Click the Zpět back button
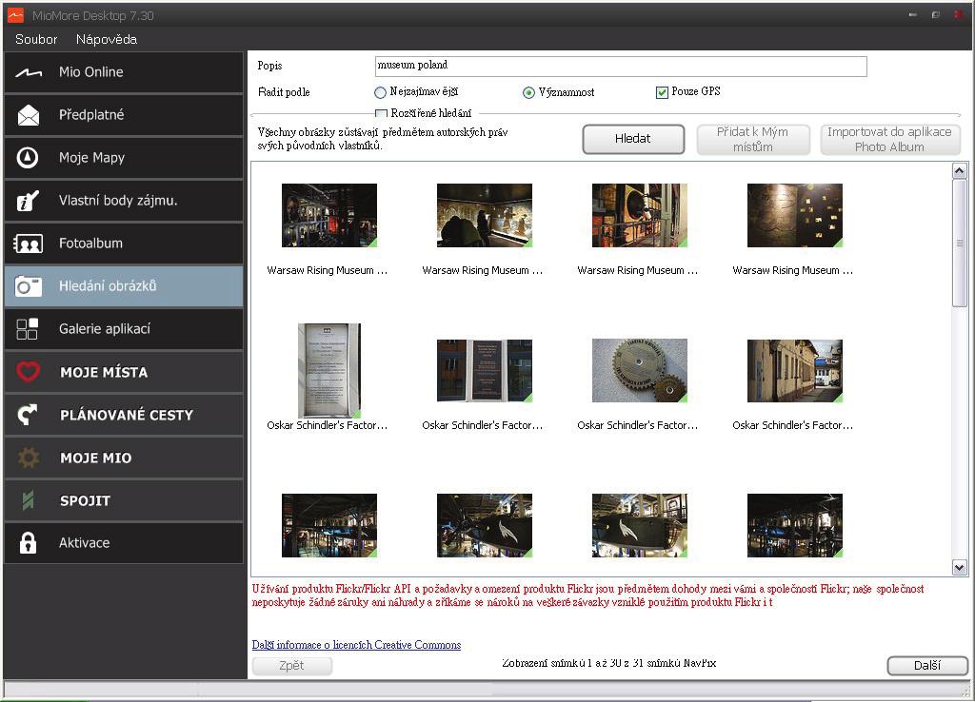This screenshot has height=702, width=975. (291, 665)
